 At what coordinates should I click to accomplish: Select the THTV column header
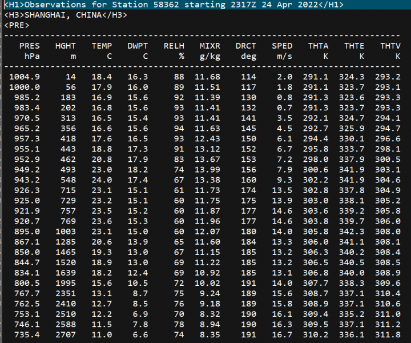tap(390, 46)
